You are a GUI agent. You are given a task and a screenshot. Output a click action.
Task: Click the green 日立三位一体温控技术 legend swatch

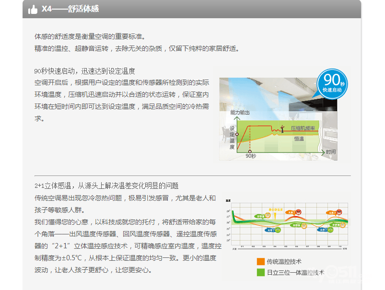pyautogui.click(x=260, y=272)
